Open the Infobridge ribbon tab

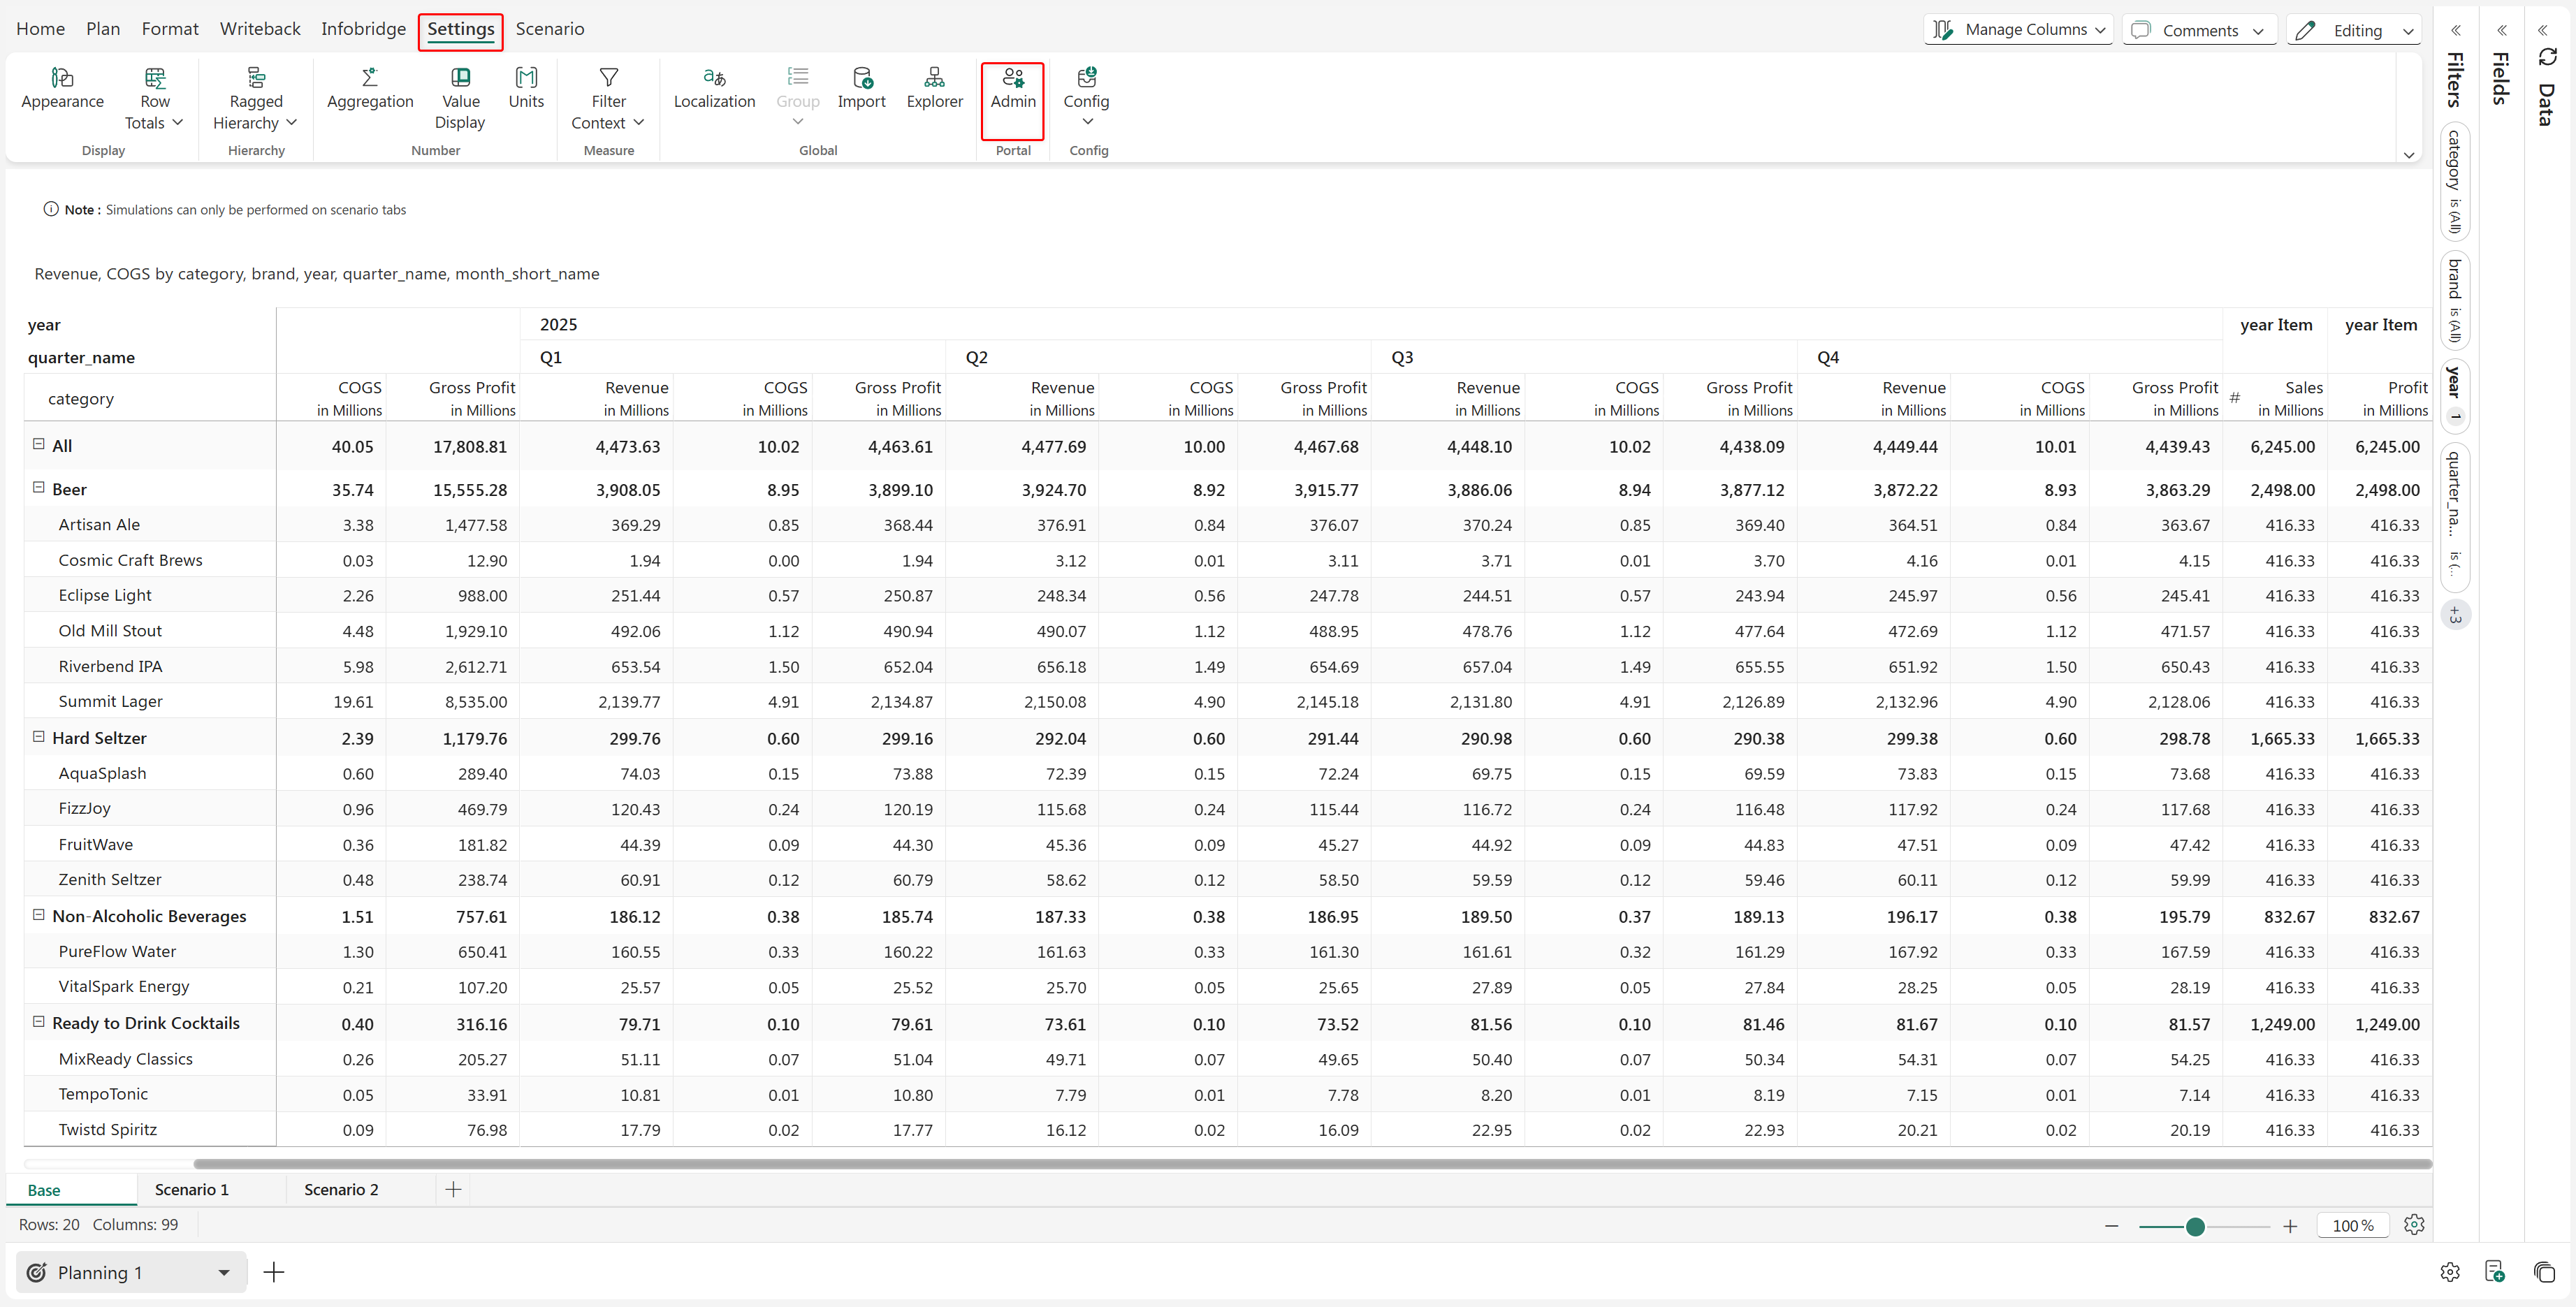click(363, 29)
